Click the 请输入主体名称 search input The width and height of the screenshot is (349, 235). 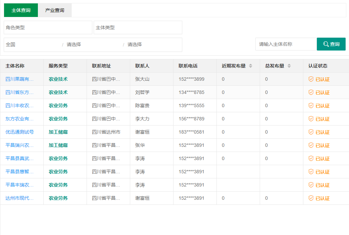(x=286, y=44)
